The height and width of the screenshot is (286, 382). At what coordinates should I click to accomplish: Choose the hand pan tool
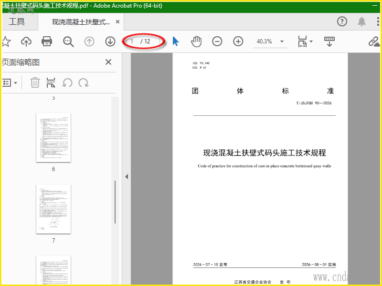tap(196, 41)
